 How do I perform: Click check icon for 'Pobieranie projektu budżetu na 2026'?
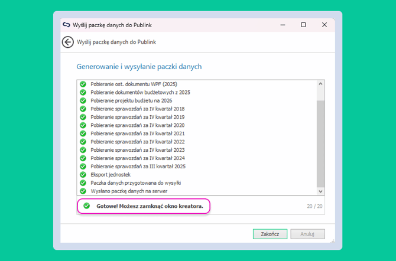(83, 101)
